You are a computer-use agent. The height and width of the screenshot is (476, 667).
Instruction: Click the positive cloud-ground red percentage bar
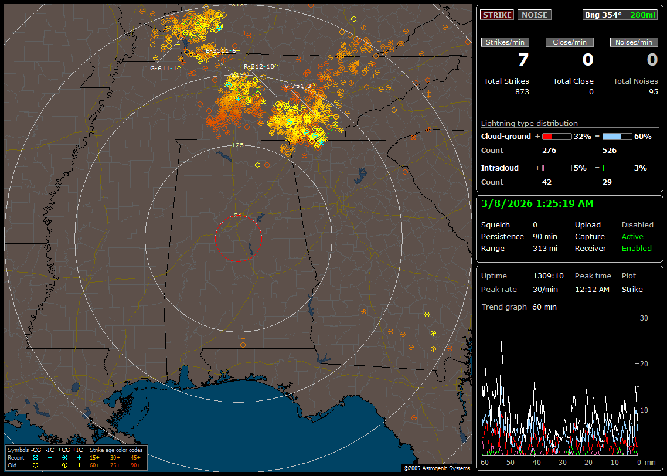tap(556, 136)
